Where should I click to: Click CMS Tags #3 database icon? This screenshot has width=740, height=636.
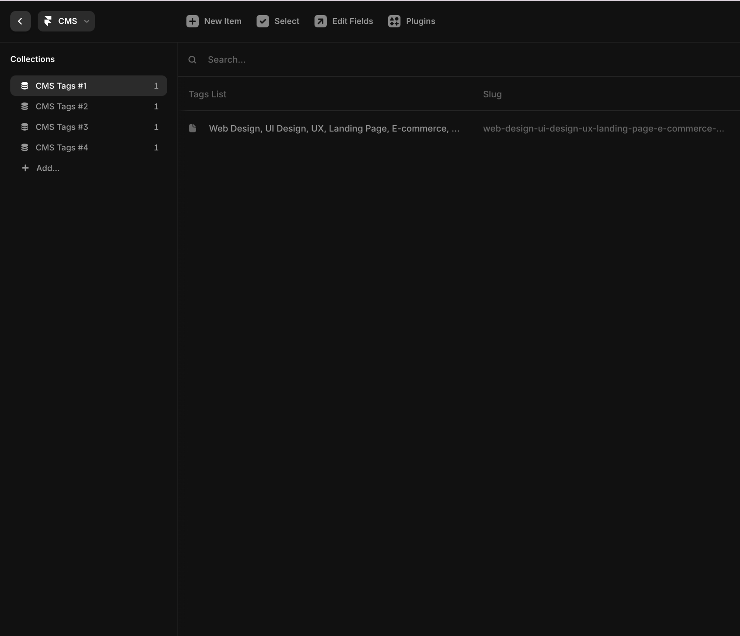[x=25, y=127]
